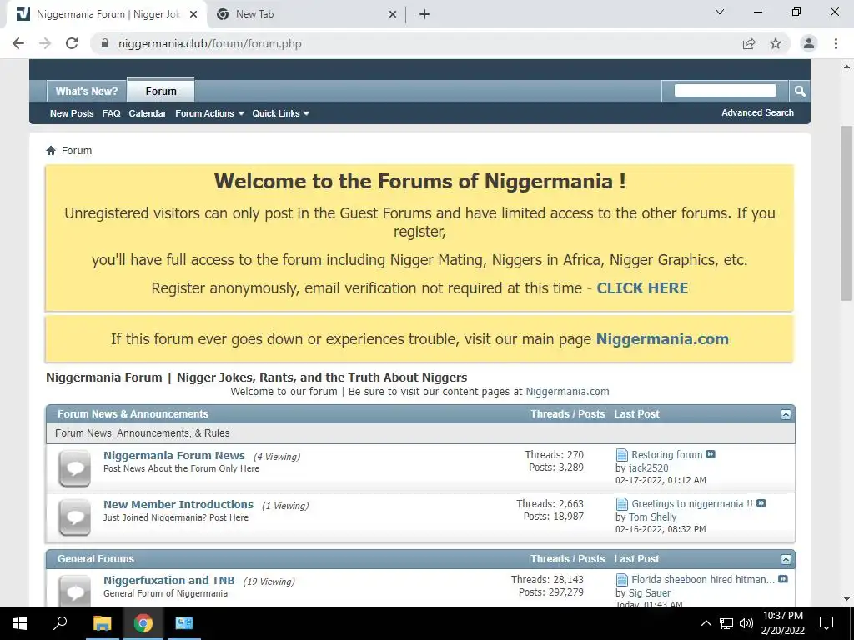Close the New Tab tab
Screen dimensions: 854x640
pos(393,15)
